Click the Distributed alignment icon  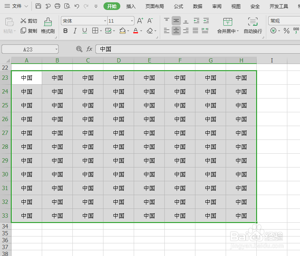205,30
